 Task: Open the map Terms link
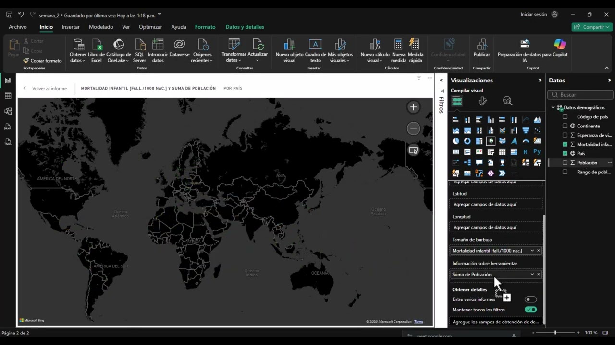pyautogui.click(x=418, y=322)
